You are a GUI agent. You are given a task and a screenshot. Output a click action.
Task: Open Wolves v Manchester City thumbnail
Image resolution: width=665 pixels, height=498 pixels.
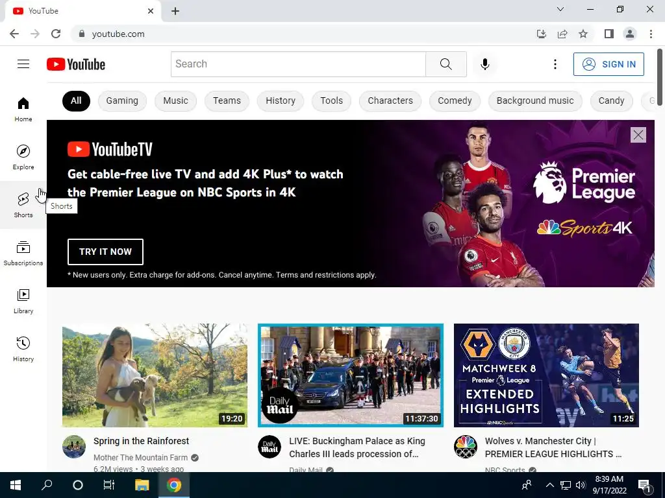546,375
